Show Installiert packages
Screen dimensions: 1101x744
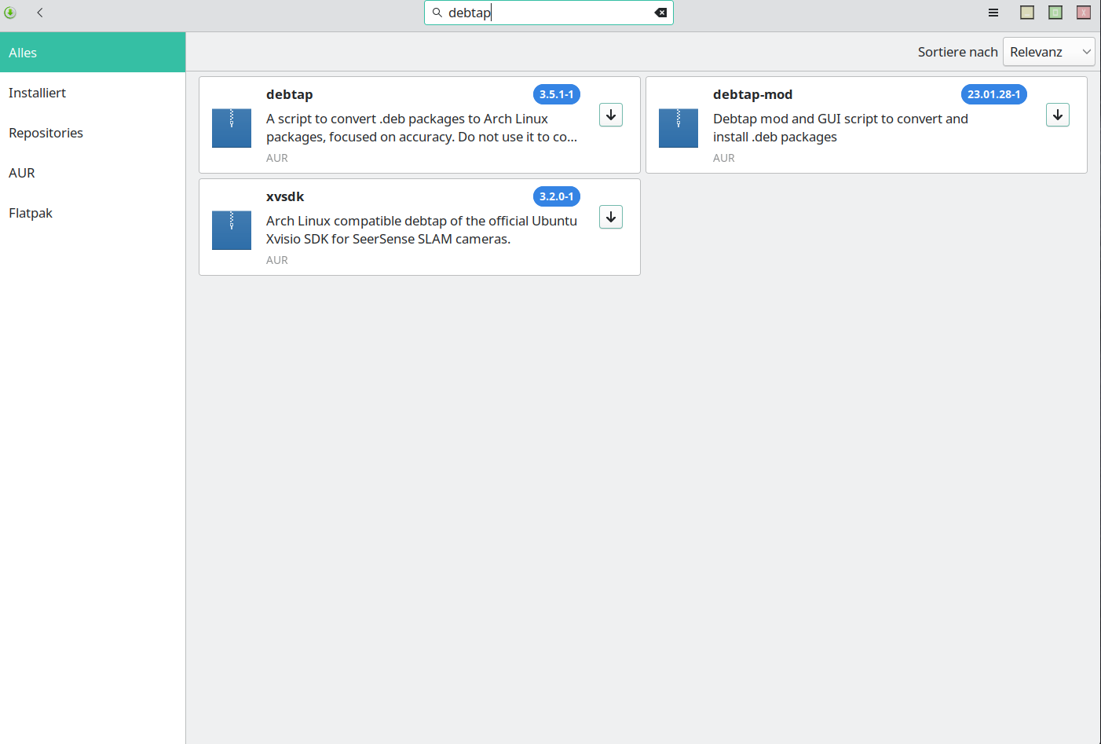tap(38, 93)
